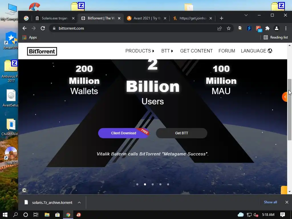The width and height of the screenshot is (292, 219).
Task: Select fifth carousel dot
Action: point(168,184)
